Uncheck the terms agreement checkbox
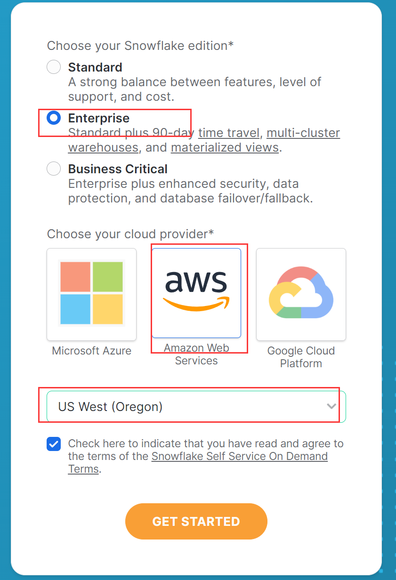 [x=54, y=444]
